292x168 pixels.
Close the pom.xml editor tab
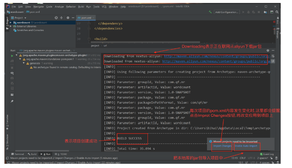93,18
